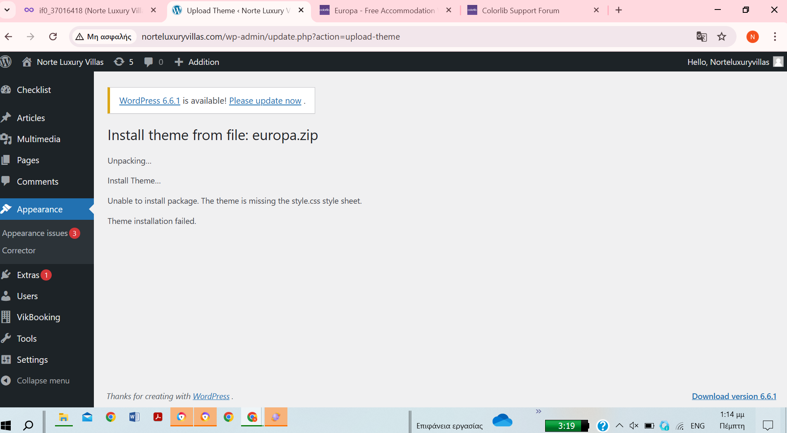Click the Comments sidebar bubble icon
The height and width of the screenshot is (433, 787).
tap(6, 181)
